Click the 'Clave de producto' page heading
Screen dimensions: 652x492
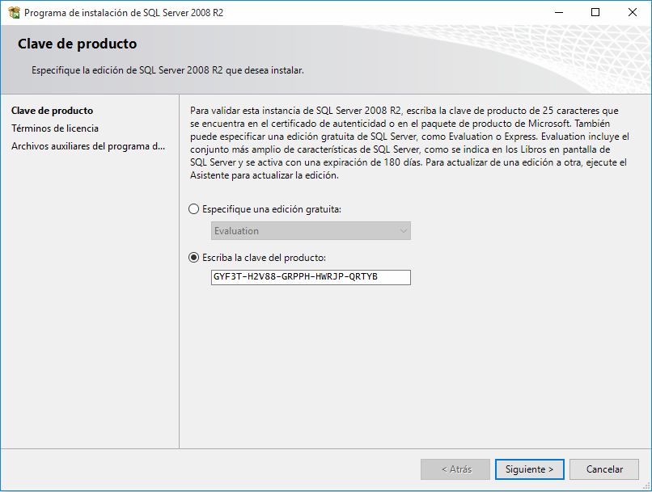coord(78,44)
